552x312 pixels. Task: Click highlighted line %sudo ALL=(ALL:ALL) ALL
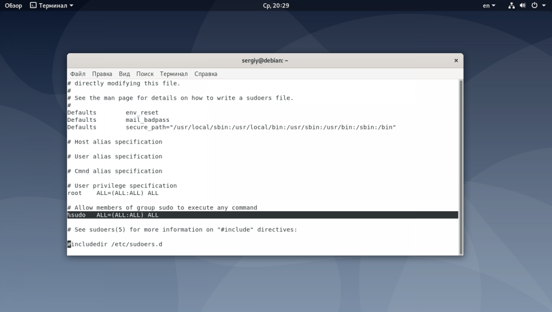pos(262,215)
